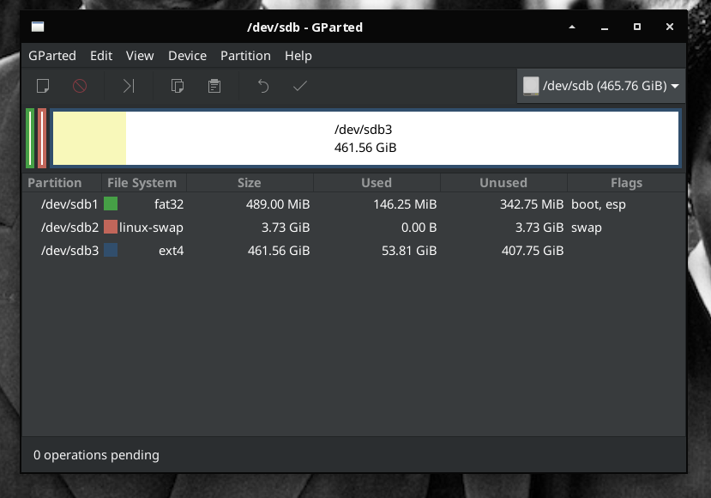Image resolution: width=711 pixels, height=498 pixels.
Task: Click the green sdb1 block in disk map
Action: (x=30, y=138)
